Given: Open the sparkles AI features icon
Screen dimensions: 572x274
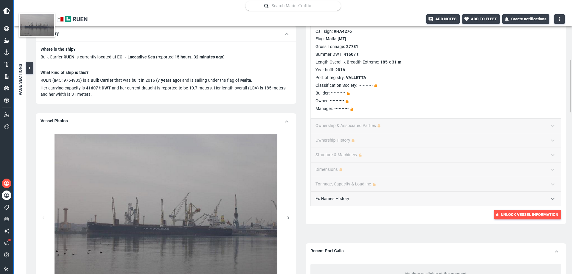Looking at the screenshot, I should tap(7, 231).
